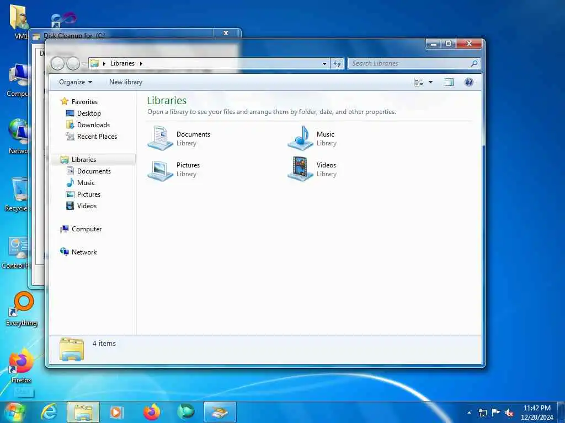The height and width of the screenshot is (423, 565).
Task: Open the Organize menu
Action: pos(76,82)
